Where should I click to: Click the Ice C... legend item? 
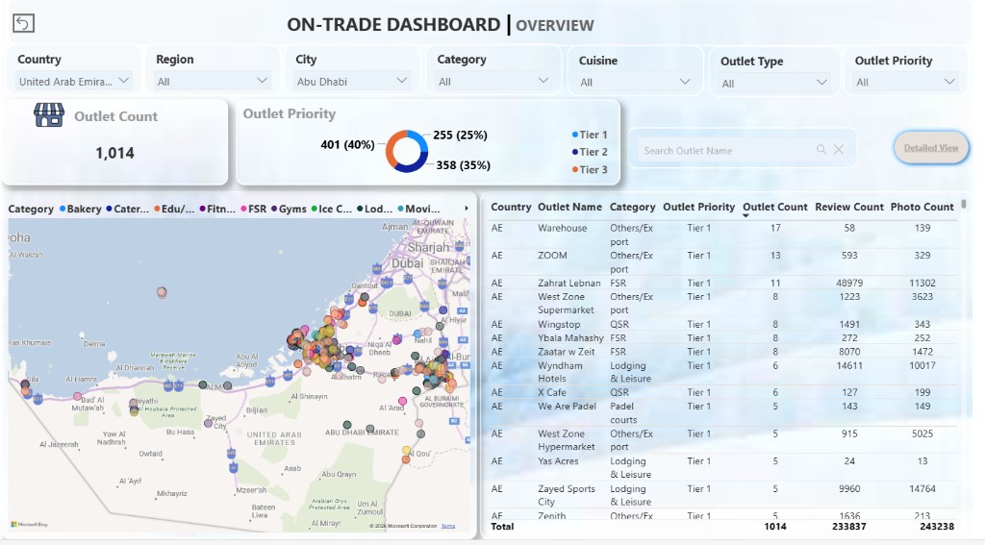[331, 210]
